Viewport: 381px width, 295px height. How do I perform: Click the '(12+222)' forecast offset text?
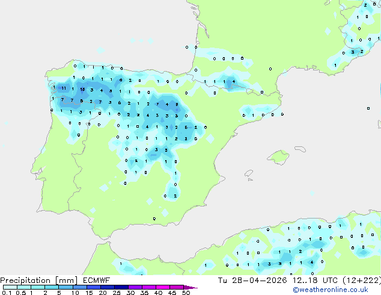click(x=362, y=281)
